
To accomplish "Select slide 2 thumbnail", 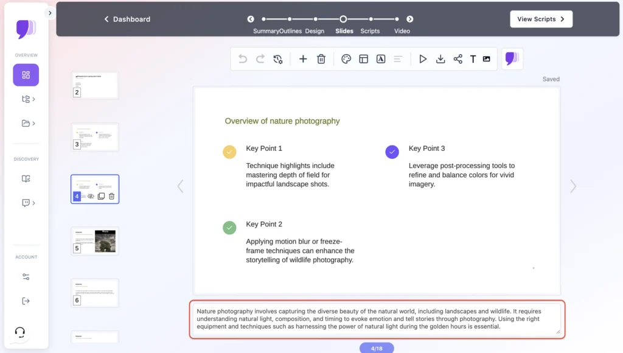I will tap(95, 85).
